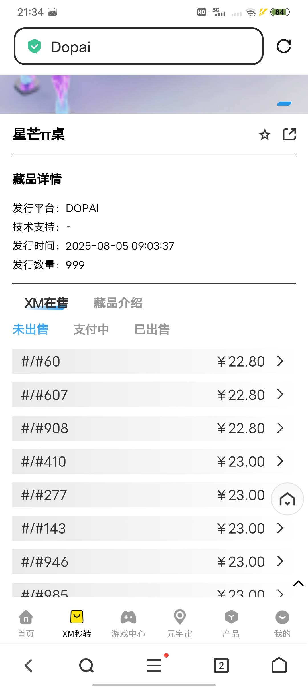308x687 pixels.
Task: Open browser tabs counter showing 2
Action: tap(221, 666)
